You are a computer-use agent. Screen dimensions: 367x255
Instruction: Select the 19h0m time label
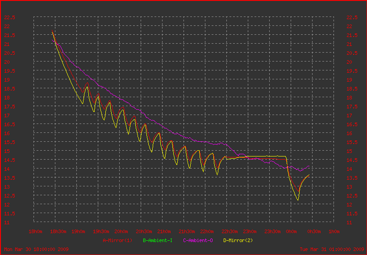(x=78, y=231)
